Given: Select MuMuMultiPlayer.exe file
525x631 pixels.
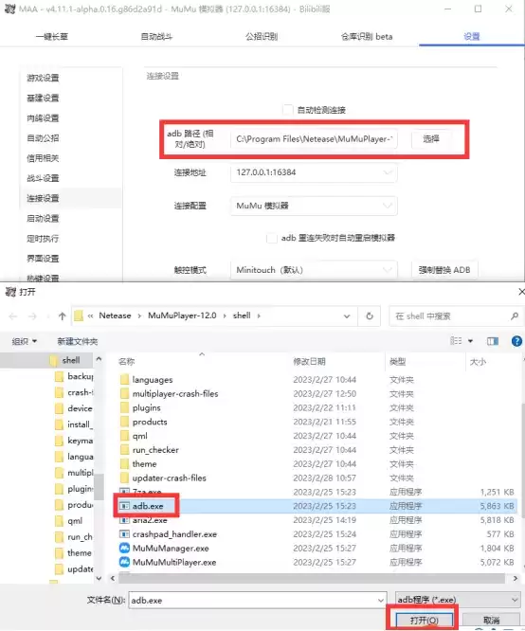Looking at the screenshot, I should click(x=174, y=563).
